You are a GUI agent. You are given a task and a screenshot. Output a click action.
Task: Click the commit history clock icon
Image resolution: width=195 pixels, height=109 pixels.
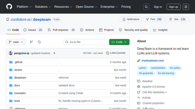coord(108,53)
